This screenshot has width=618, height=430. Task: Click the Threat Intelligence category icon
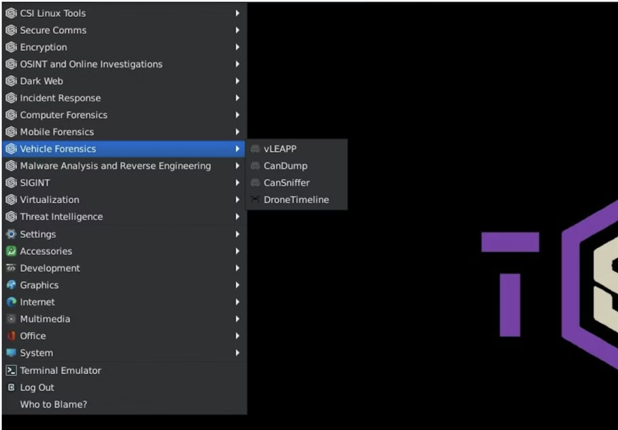click(11, 217)
